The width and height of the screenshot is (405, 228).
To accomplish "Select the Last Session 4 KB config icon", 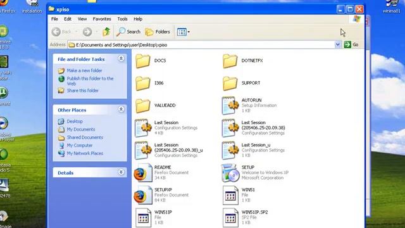I will tap(143, 128).
